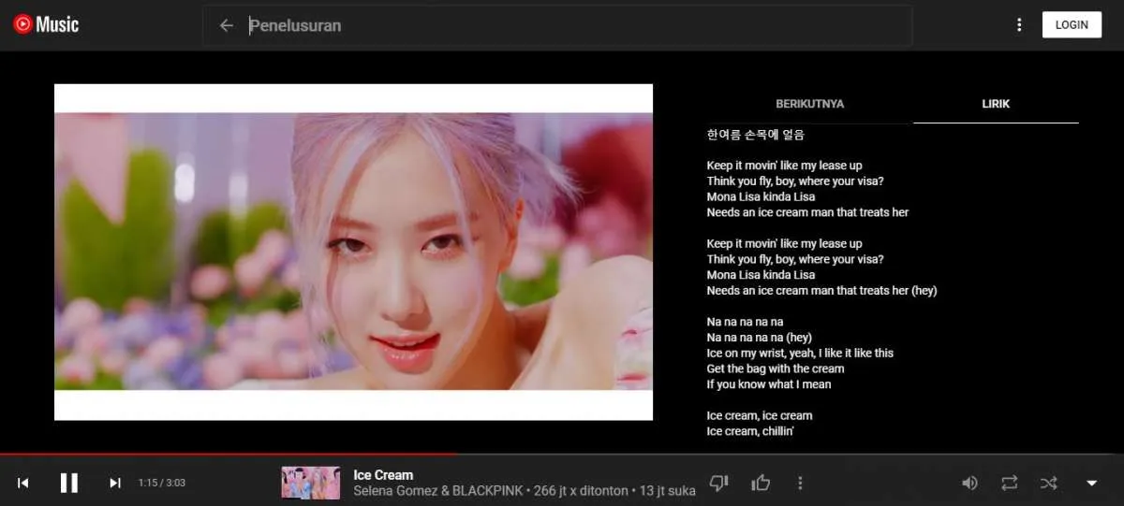Click the music video player
The image size is (1124, 506).
[x=353, y=252]
